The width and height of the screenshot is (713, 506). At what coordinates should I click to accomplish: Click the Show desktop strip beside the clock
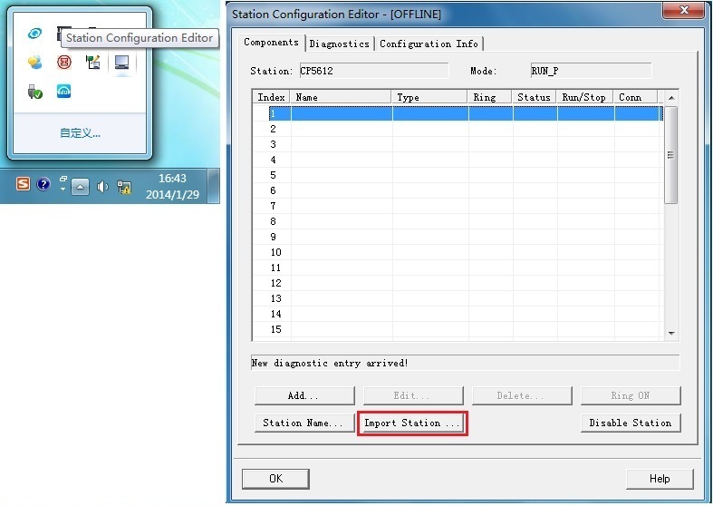tap(214, 186)
